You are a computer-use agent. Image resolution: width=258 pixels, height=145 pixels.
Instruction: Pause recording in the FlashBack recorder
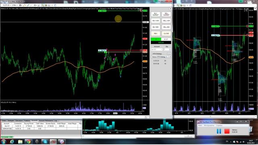pyautogui.click(x=219, y=131)
